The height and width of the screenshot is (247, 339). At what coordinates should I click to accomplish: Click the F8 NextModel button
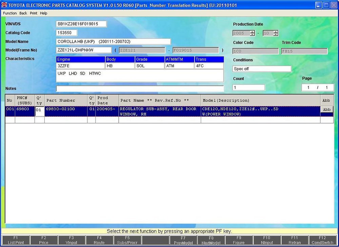(x=211, y=240)
